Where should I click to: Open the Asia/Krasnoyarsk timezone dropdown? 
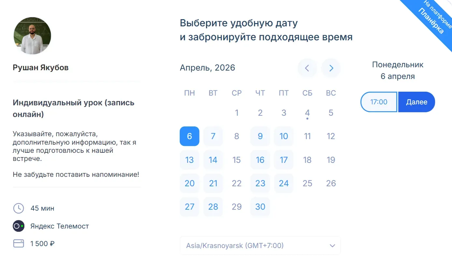(260, 245)
